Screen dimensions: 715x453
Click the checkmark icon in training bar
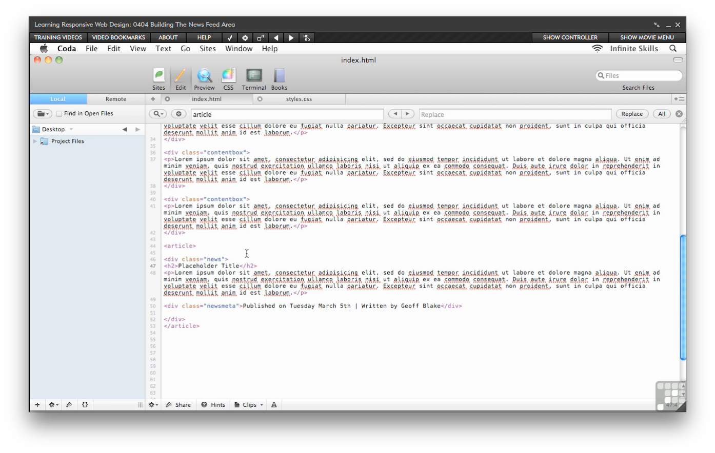point(230,37)
